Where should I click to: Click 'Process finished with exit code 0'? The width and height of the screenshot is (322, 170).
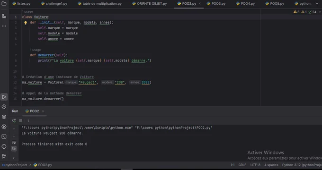point(54,144)
